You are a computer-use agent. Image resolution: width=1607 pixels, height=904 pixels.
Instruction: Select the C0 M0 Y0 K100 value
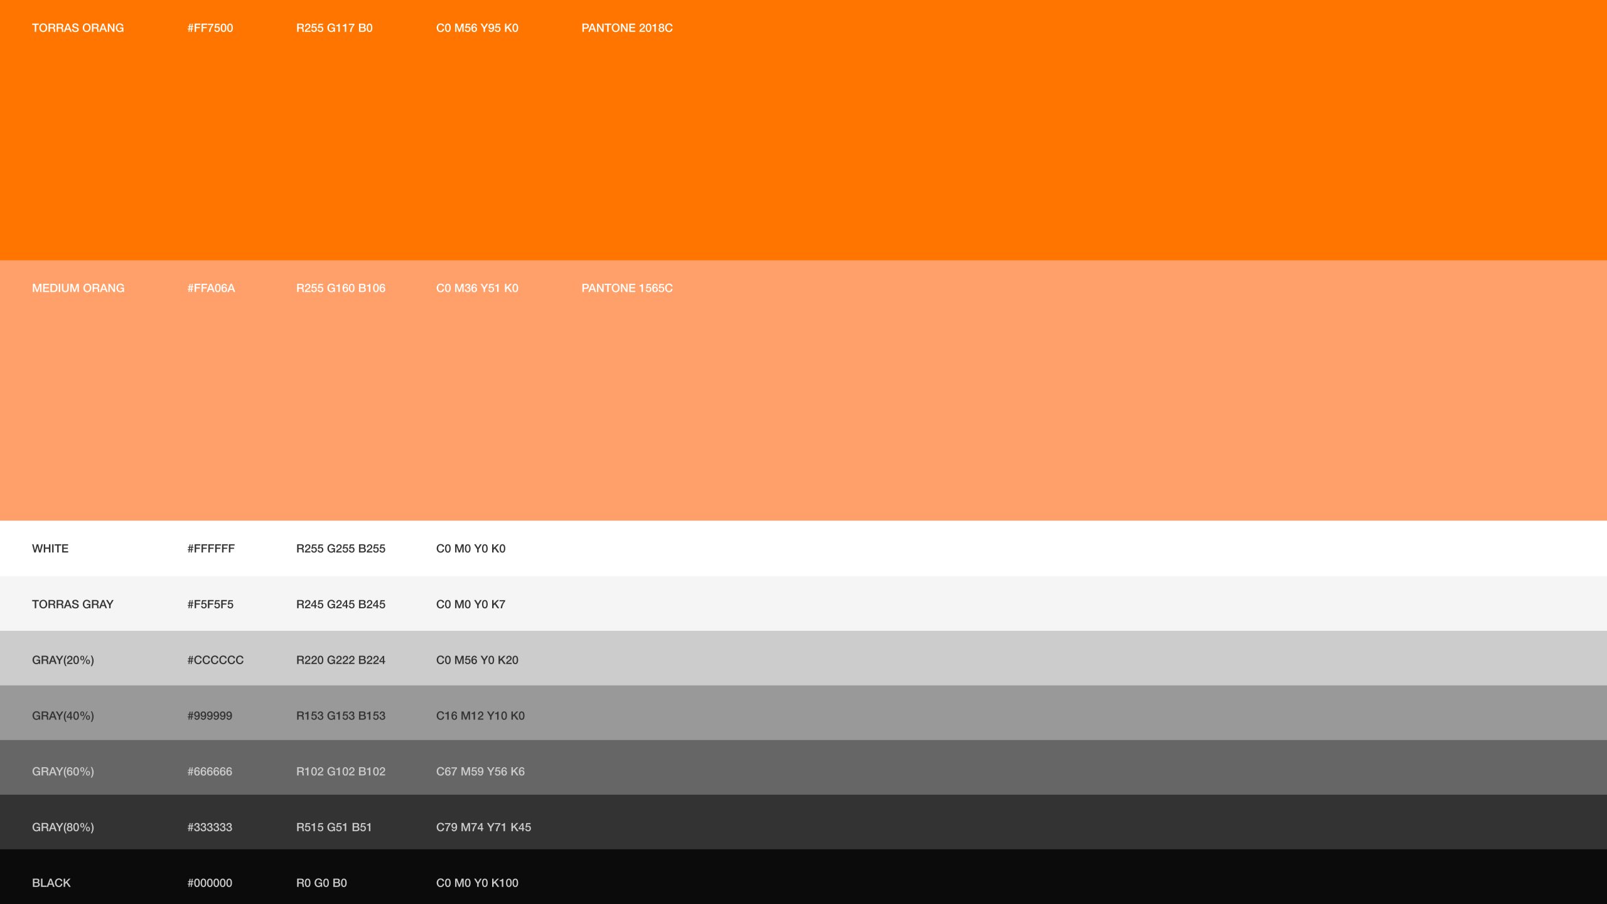click(x=477, y=883)
